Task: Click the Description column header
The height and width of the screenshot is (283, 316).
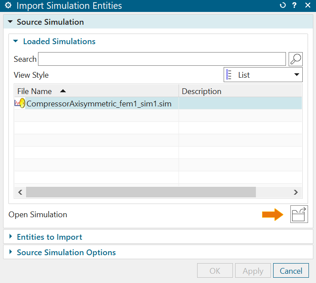Action: (x=202, y=91)
